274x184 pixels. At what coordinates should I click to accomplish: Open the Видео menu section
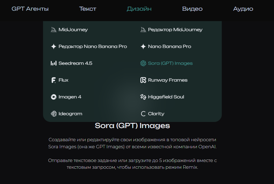[192, 9]
